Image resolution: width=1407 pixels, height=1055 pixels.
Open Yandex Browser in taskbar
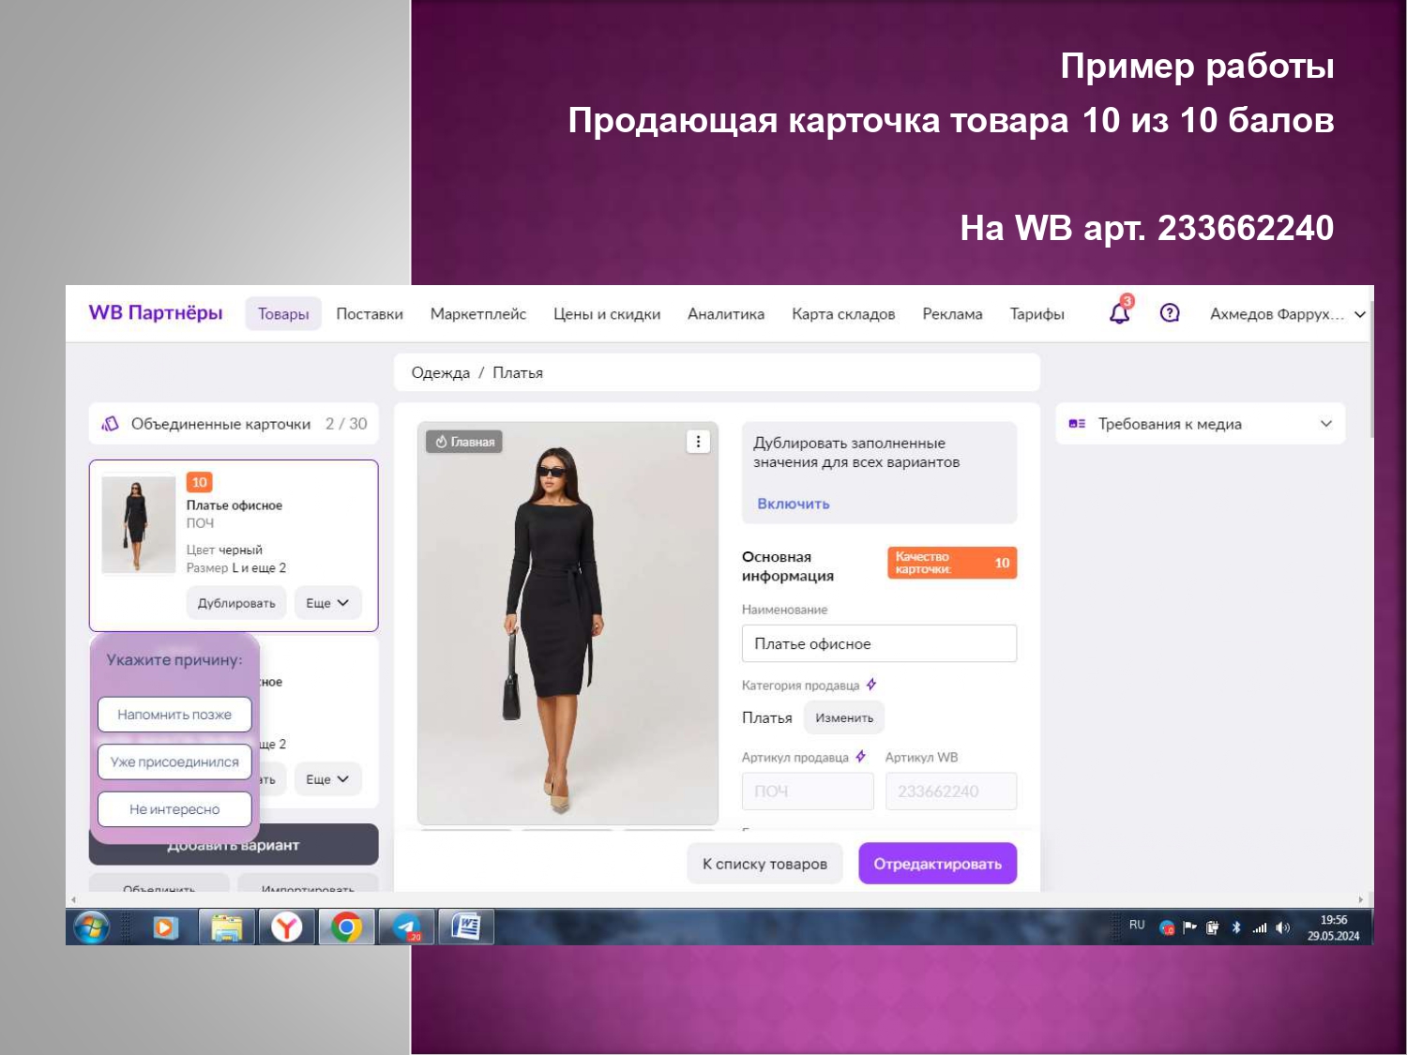pos(286,927)
